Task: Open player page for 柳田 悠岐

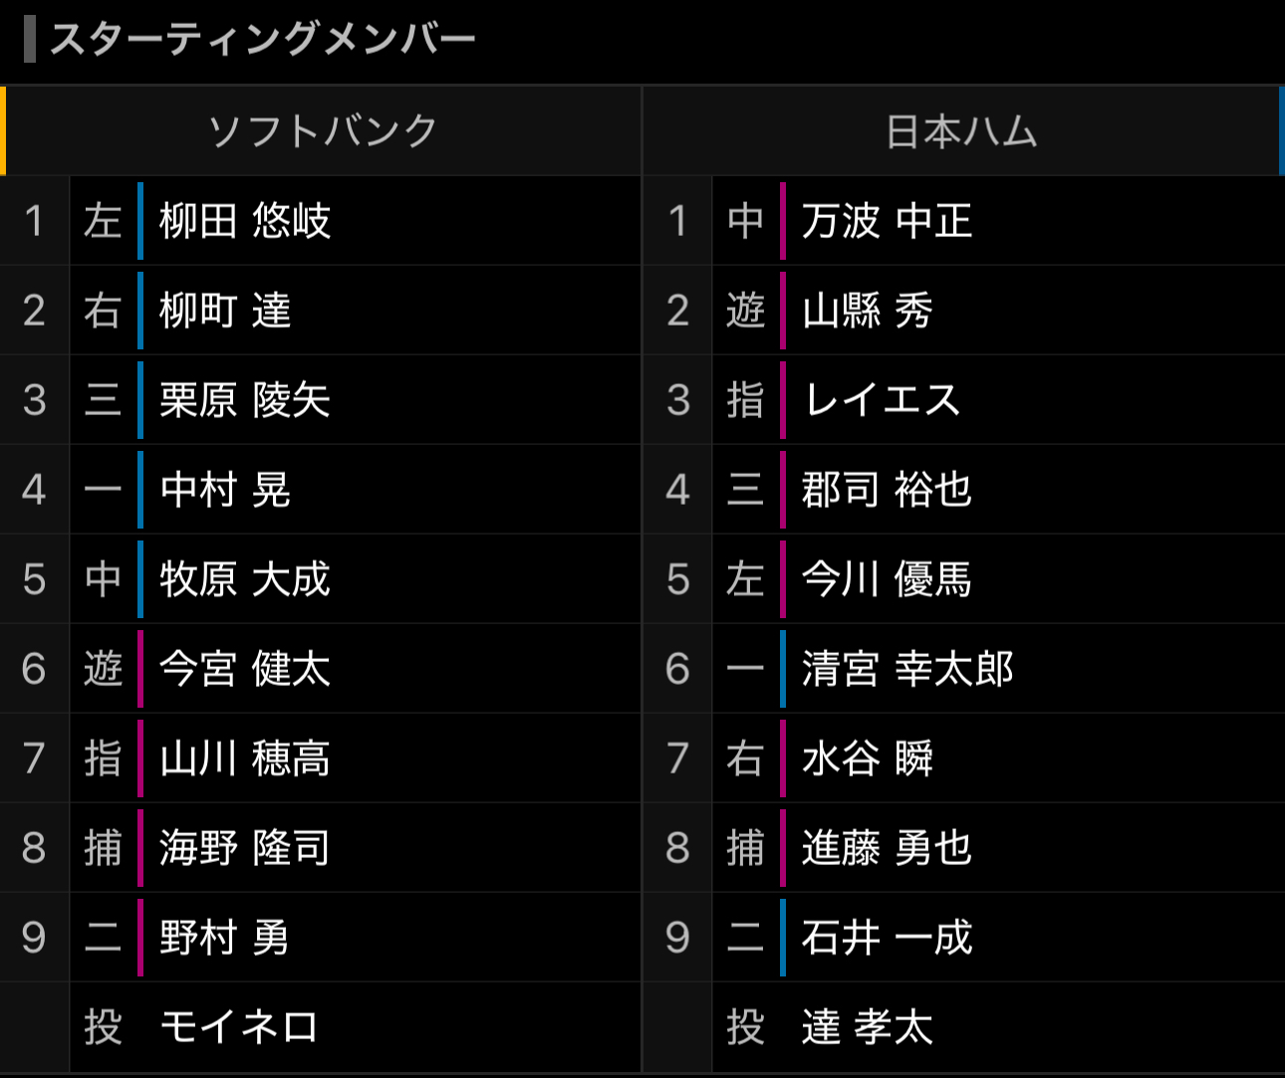Action: click(x=245, y=221)
